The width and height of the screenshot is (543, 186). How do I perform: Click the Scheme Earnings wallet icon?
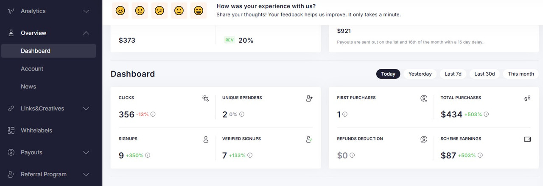click(527, 139)
